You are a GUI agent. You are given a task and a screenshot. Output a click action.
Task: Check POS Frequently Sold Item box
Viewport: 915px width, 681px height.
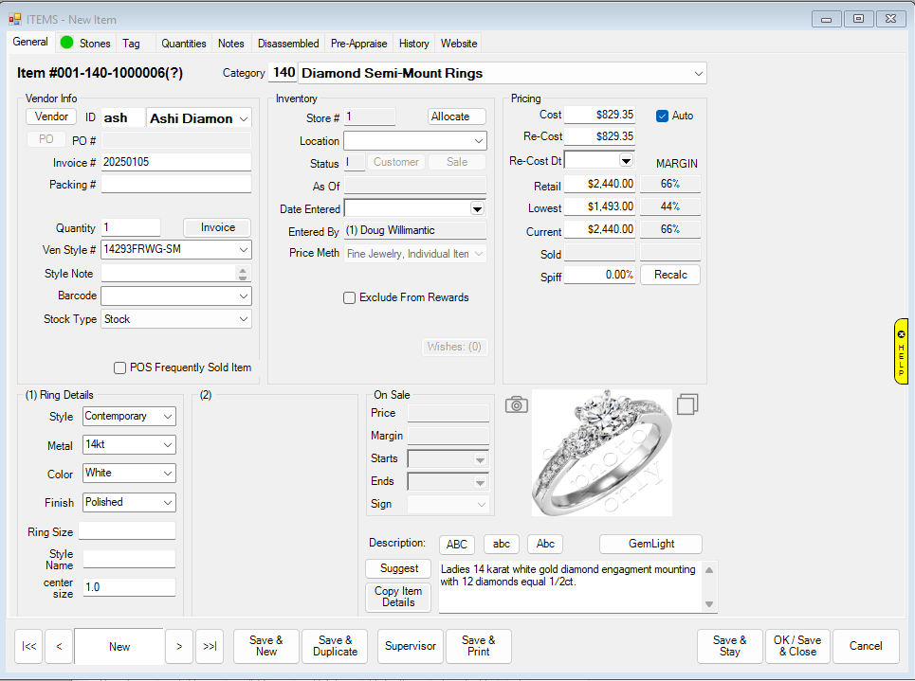click(x=119, y=367)
